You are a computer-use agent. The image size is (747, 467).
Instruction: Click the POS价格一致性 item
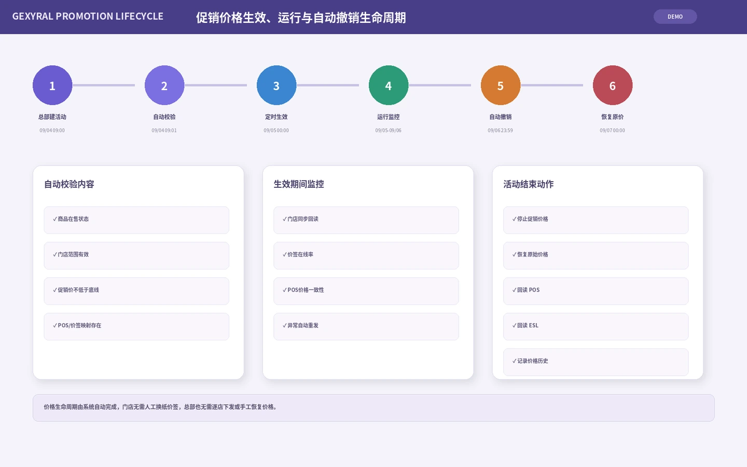366,291
